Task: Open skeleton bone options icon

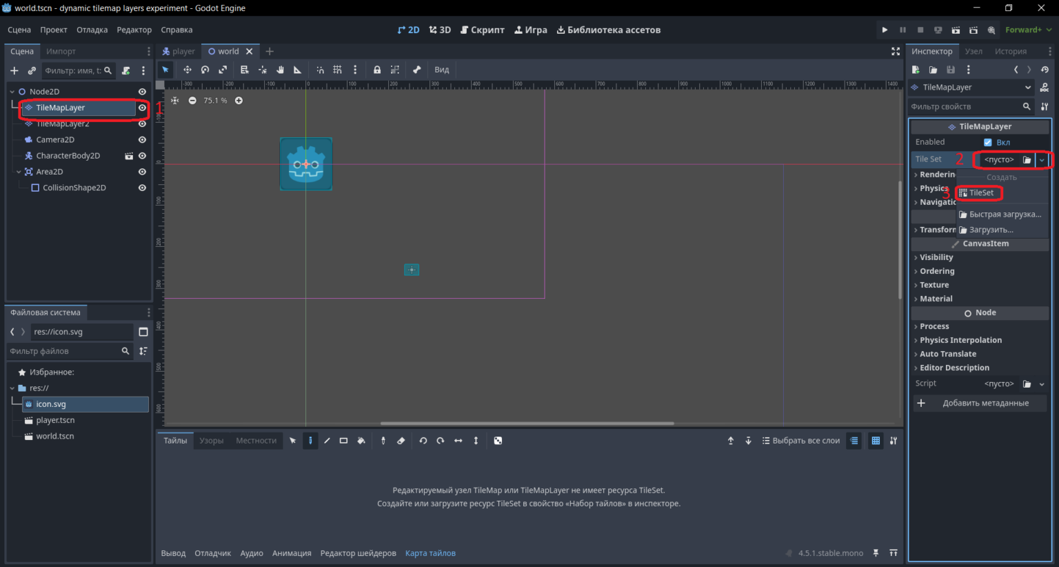Action: [416, 70]
